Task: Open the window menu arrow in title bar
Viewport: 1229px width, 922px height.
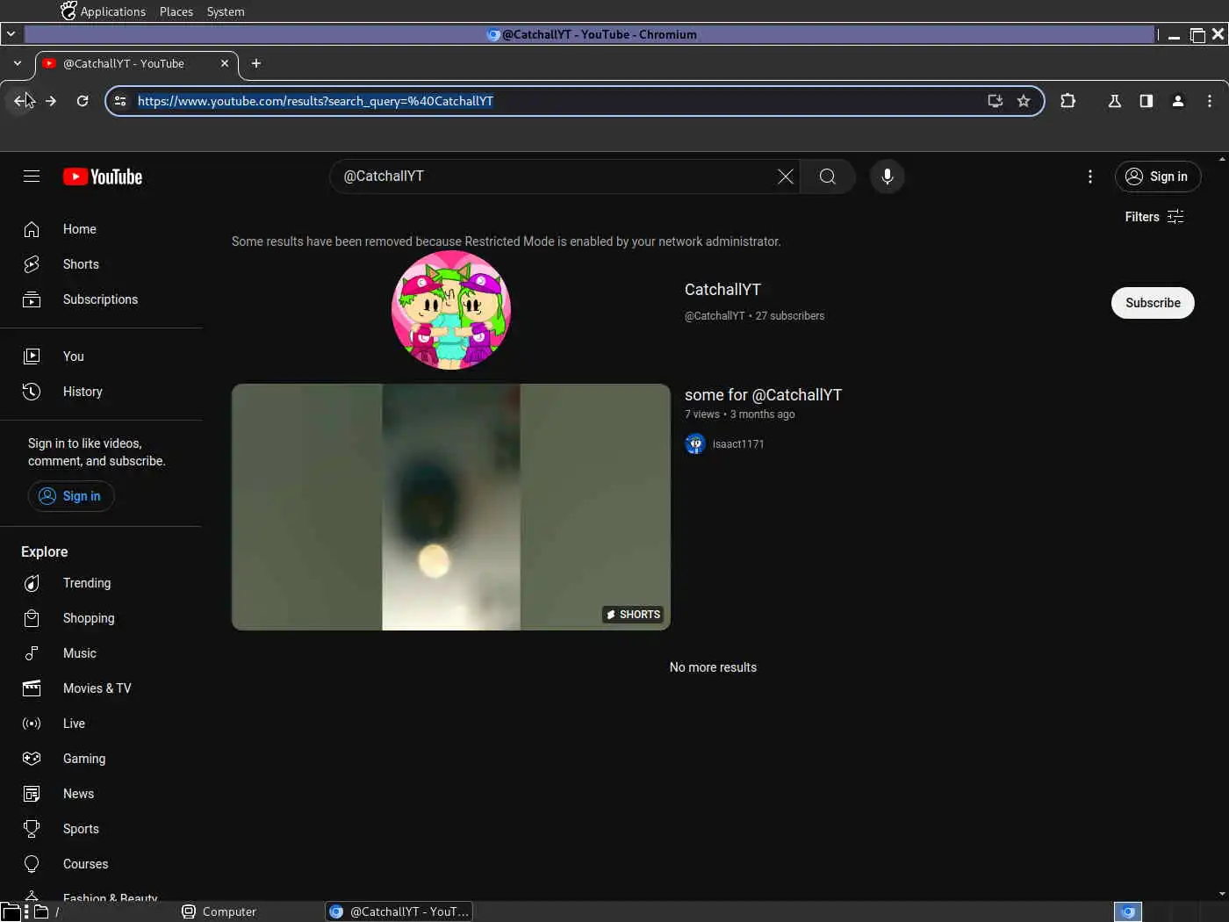Action: (11, 34)
